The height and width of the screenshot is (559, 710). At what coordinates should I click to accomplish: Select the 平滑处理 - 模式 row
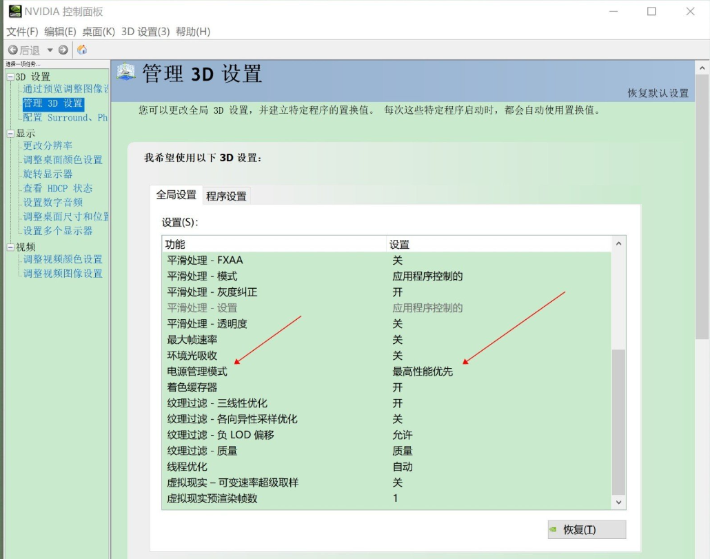tap(387, 276)
